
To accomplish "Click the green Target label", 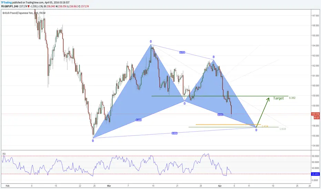I will pyautogui.click(x=278, y=98).
